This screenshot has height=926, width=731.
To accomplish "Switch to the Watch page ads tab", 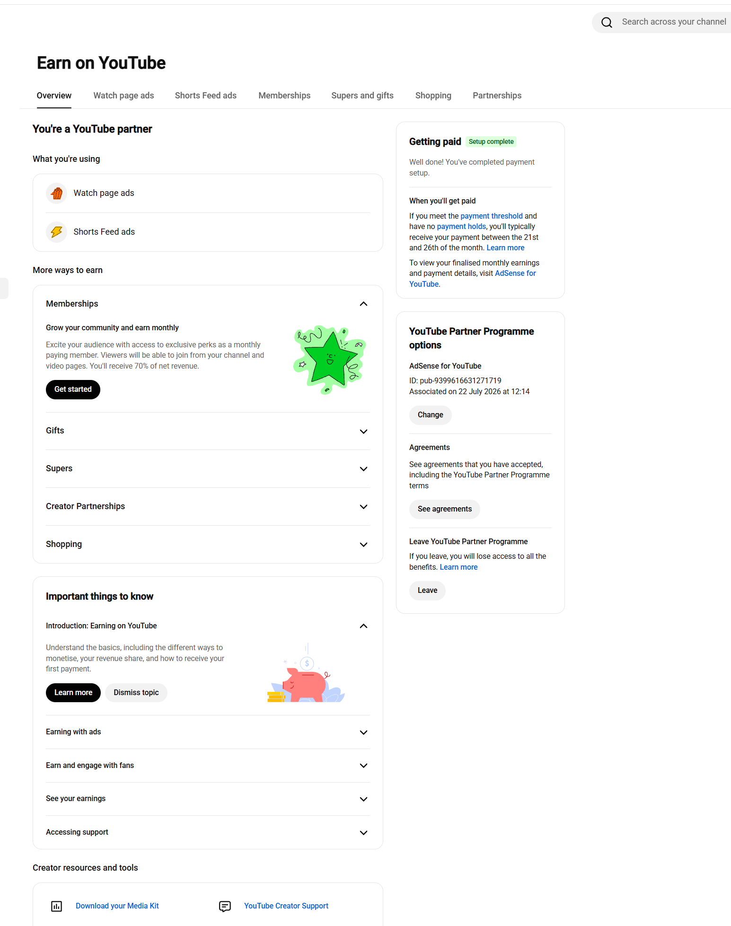I will click(123, 96).
